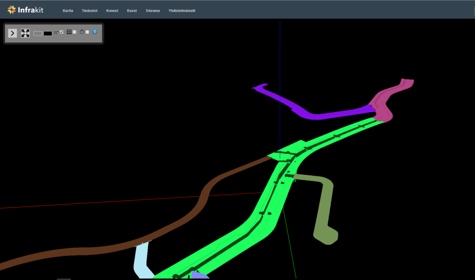Open the info tooltip via the blue info icon
Viewport: 475px width, 280px height.
[95, 32]
